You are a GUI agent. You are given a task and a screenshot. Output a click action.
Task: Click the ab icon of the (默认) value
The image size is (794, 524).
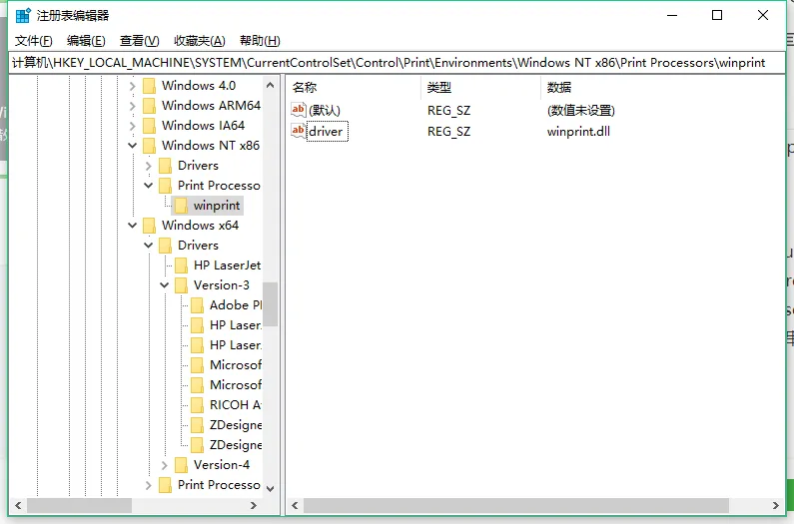(x=298, y=110)
